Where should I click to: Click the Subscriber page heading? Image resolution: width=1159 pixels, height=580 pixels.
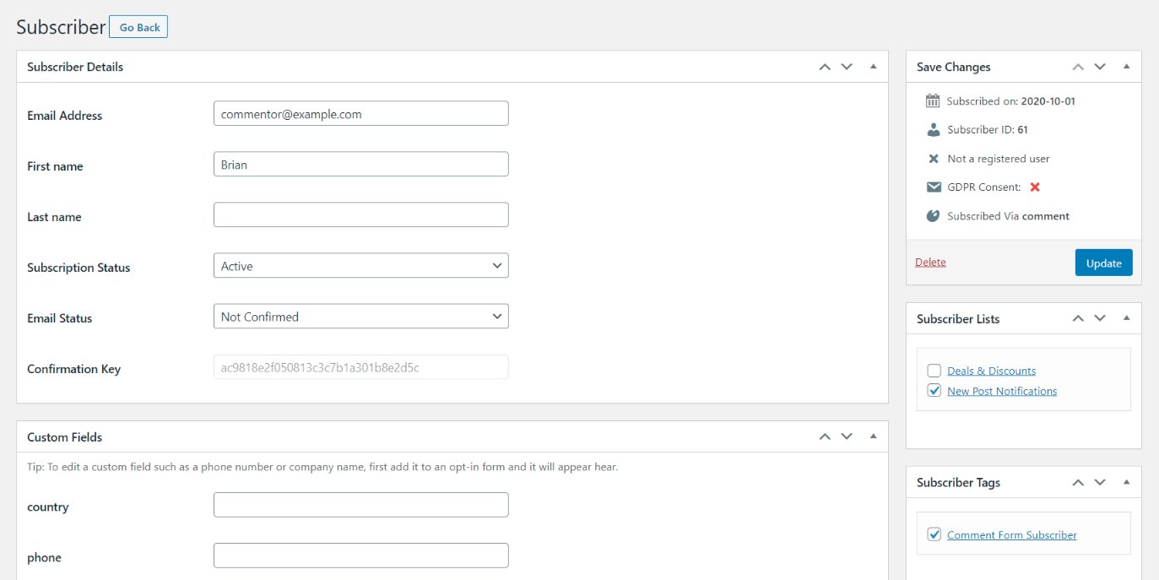(61, 27)
